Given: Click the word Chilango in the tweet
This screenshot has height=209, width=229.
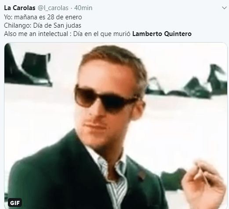Looking at the screenshot, I should (18, 25).
